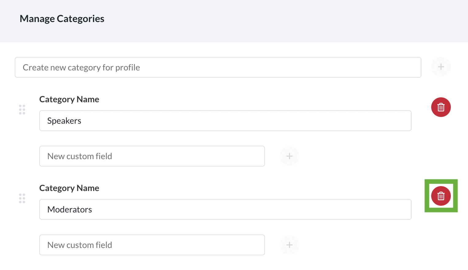
Task: Click the Category Name label above Speakers
Action: tap(69, 99)
